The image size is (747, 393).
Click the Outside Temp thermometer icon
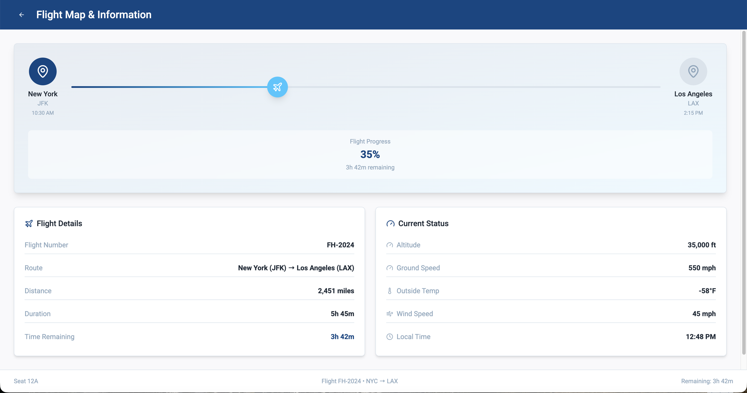(x=389, y=291)
